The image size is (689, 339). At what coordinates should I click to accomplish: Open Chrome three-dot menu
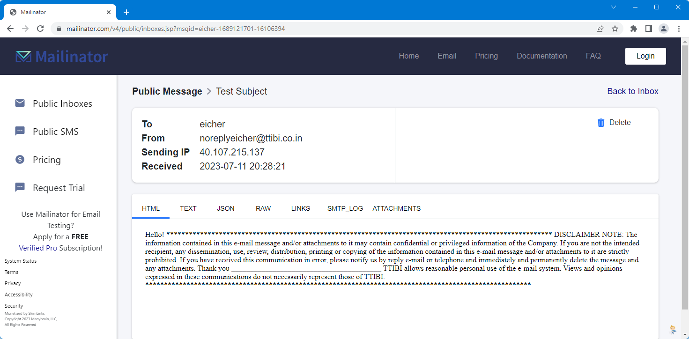679,29
